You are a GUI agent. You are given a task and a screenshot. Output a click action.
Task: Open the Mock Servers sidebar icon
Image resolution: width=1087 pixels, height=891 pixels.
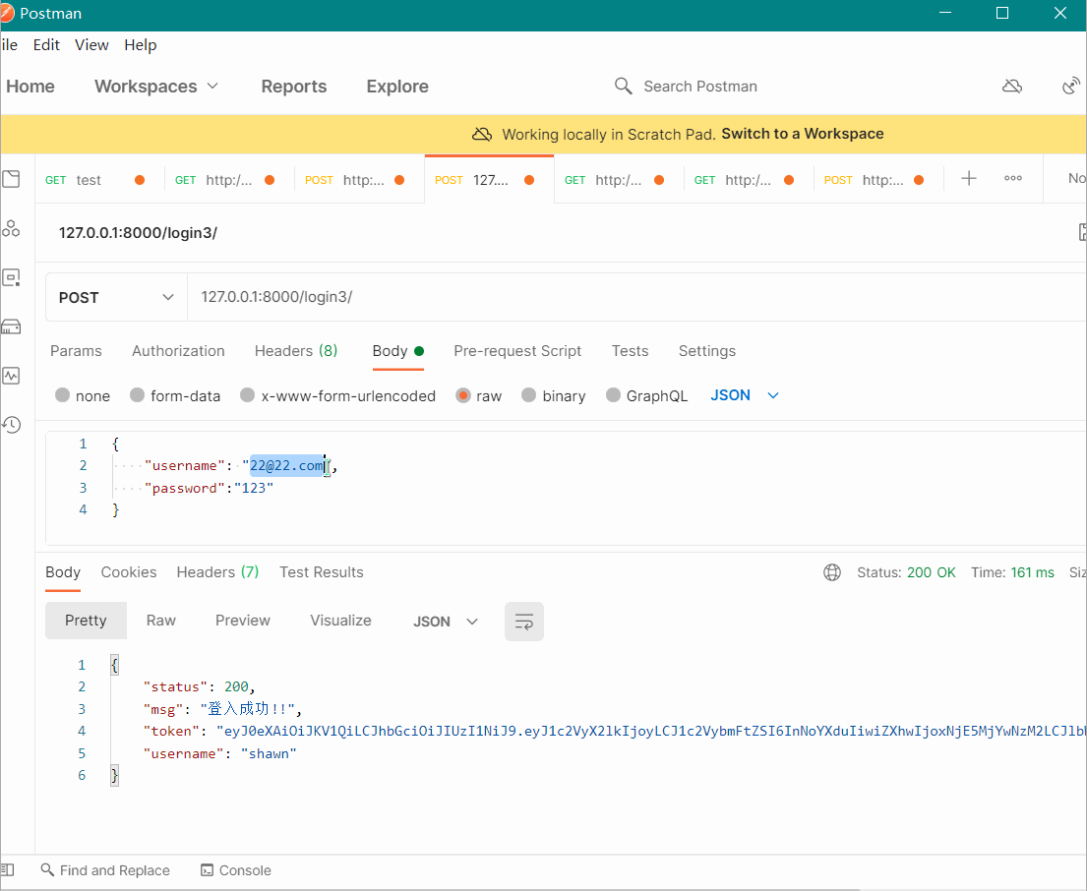point(11,327)
